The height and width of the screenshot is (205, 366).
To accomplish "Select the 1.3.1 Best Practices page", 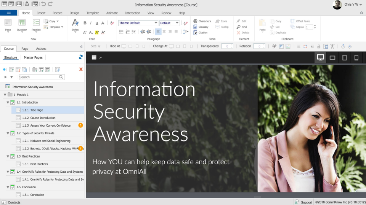I will coord(48,164).
